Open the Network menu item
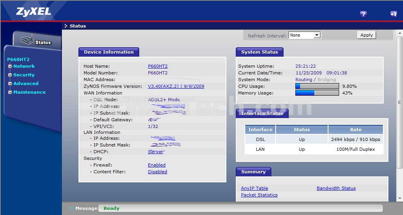Viewport: 403px width, 215px height. pos(24,66)
